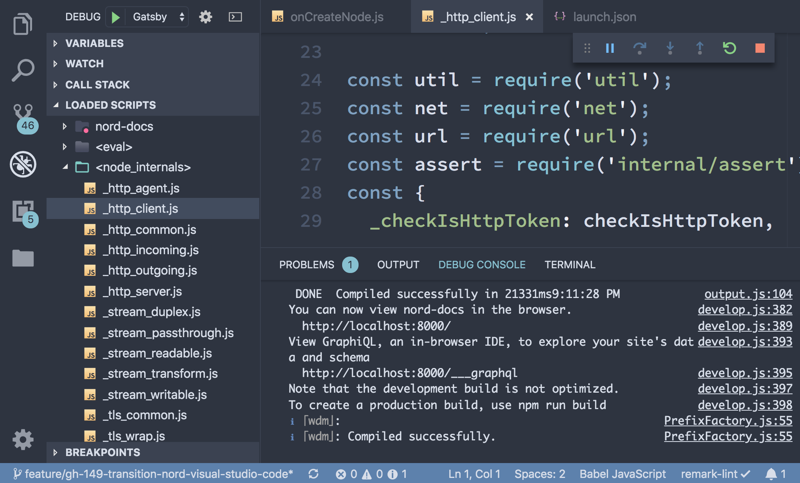Switch to the DEBUG CONSOLE tab

point(482,264)
